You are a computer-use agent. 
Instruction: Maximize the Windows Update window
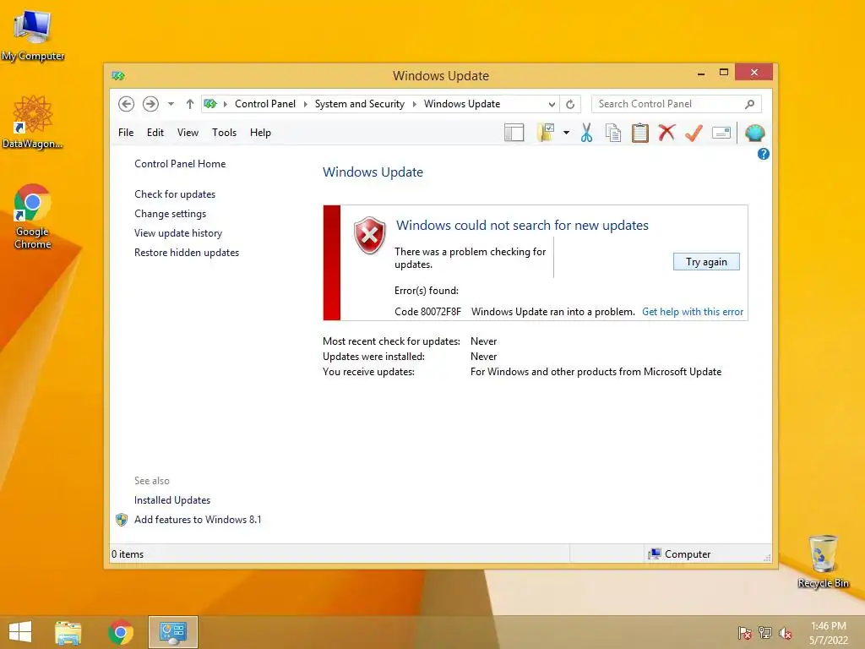[724, 73]
